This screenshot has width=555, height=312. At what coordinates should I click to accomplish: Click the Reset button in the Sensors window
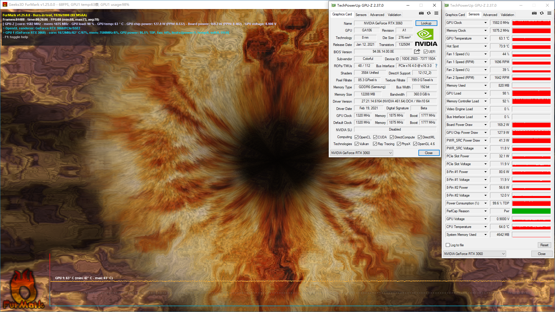point(544,245)
